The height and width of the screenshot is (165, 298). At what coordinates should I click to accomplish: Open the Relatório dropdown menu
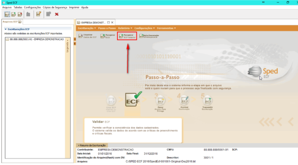coord(125,28)
